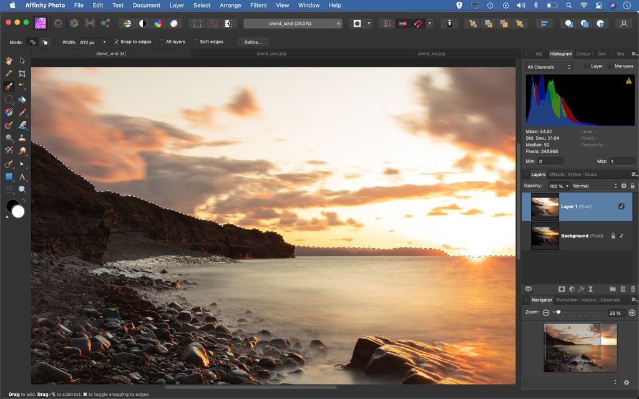Select the Move tool arrow
The image size is (639, 399).
[x=21, y=60]
